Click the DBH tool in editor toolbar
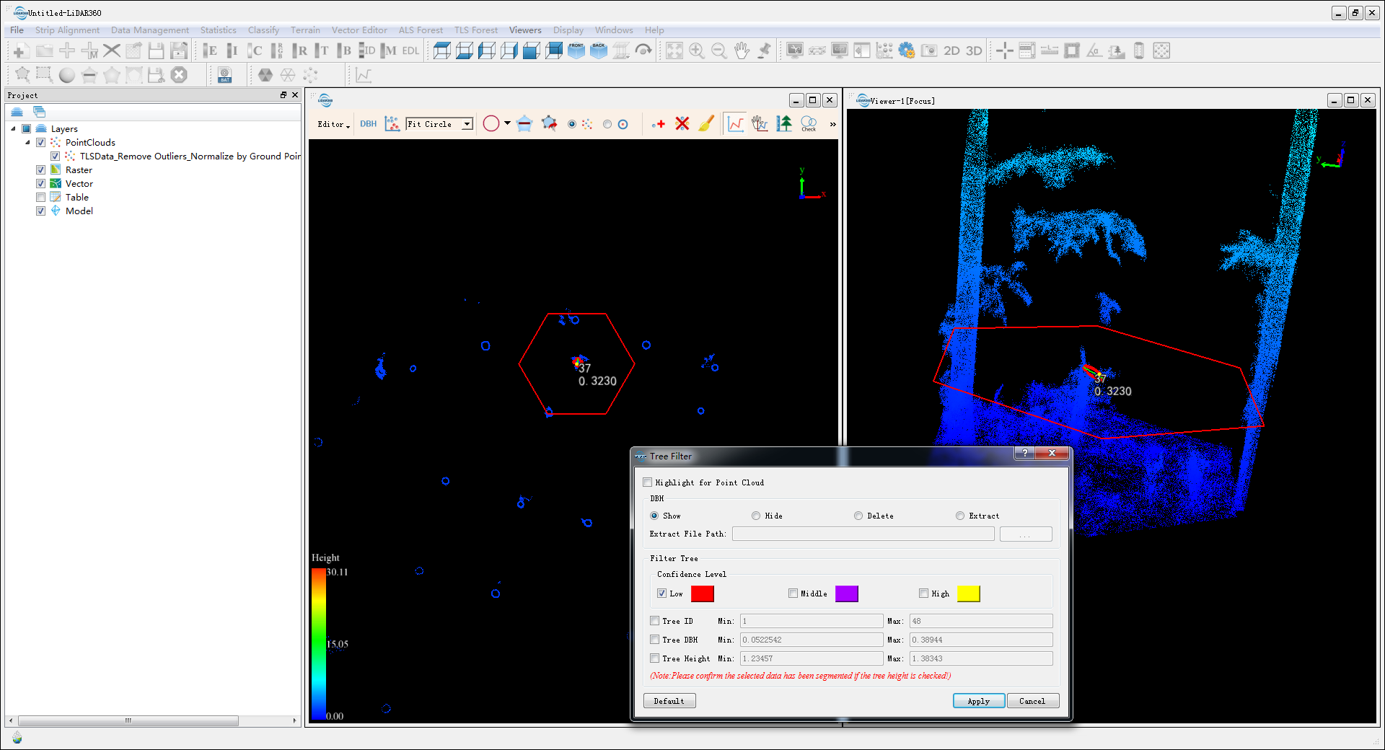Screen dimensions: 1385x750 click(369, 124)
